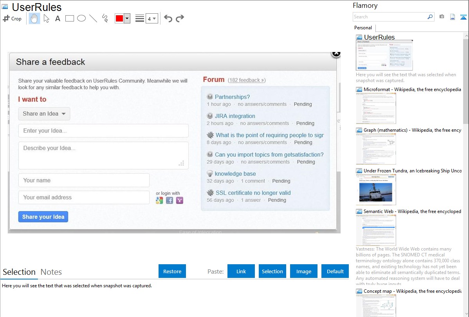Switch to the Notes tab
Viewport: 469px width, 317px height.
pos(51,272)
